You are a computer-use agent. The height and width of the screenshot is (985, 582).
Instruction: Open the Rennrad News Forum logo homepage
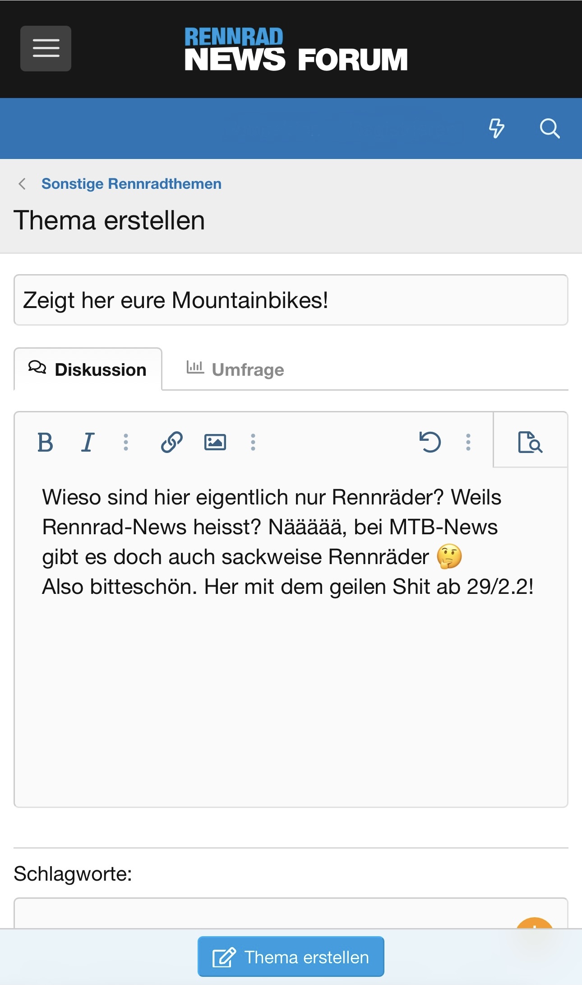(296, 50)
